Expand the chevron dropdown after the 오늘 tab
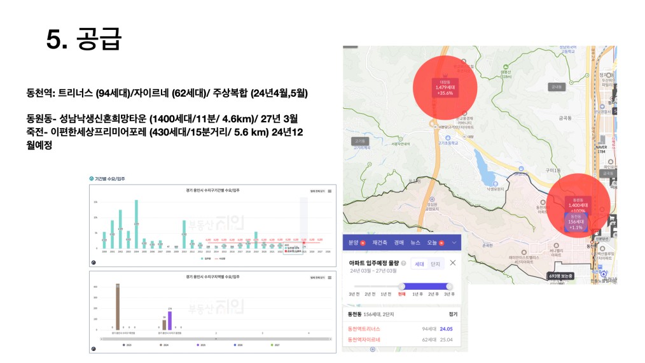 (x=454, y=243)
